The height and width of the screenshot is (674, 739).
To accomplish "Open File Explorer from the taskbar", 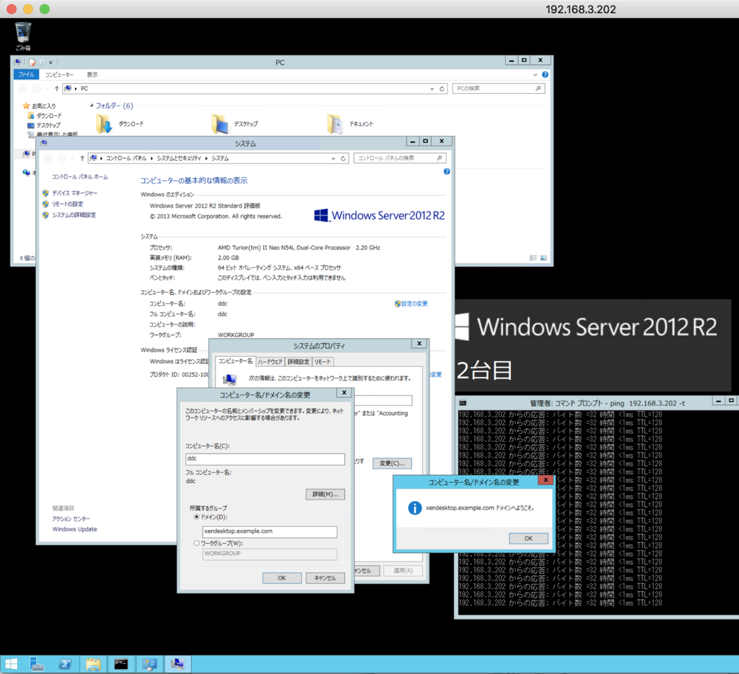I will (x=93, y=664).
